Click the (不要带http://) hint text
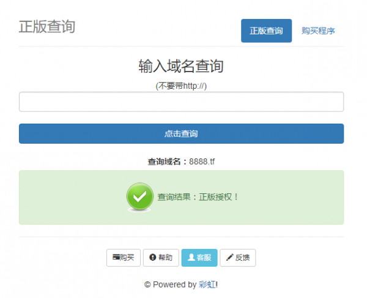The image size is (367, 298). pos(181,86)
